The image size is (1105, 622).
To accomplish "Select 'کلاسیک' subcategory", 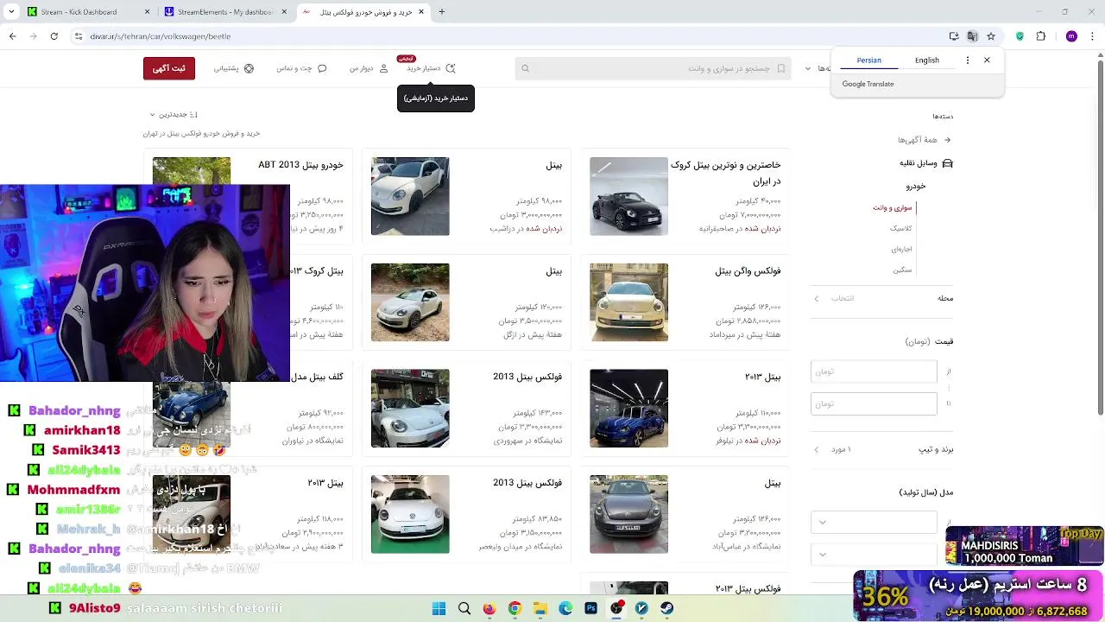I will (900, 228).
